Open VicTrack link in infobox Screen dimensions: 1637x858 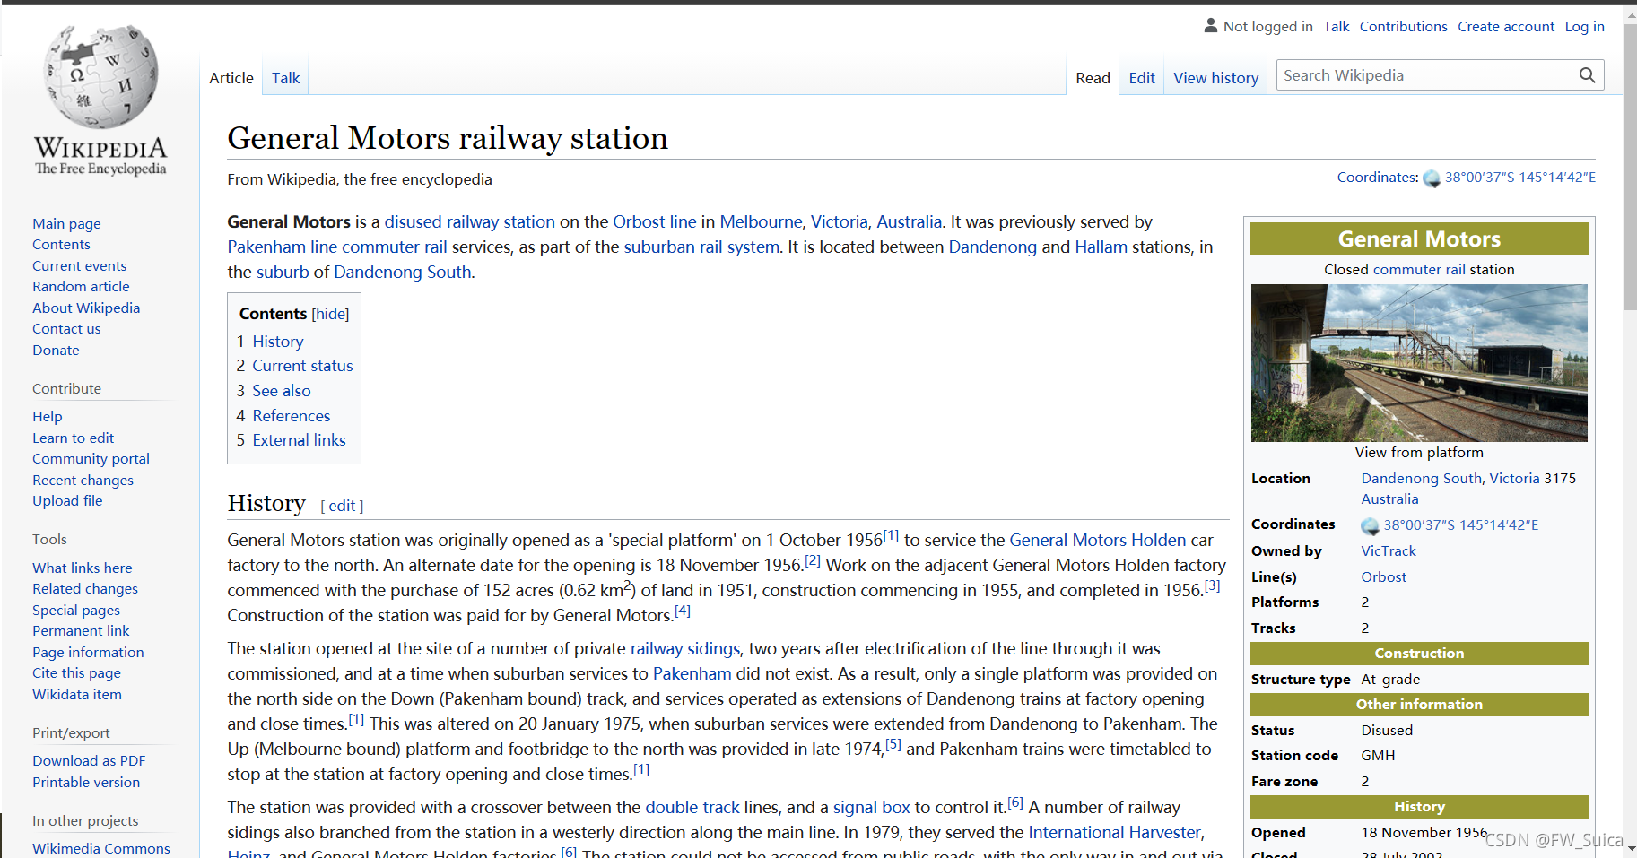coord(1389,551)
